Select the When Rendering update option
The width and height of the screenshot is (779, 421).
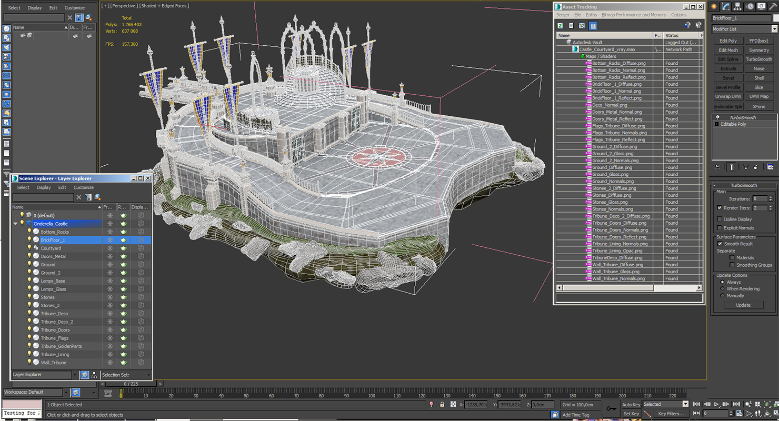[x=722, y=289]
